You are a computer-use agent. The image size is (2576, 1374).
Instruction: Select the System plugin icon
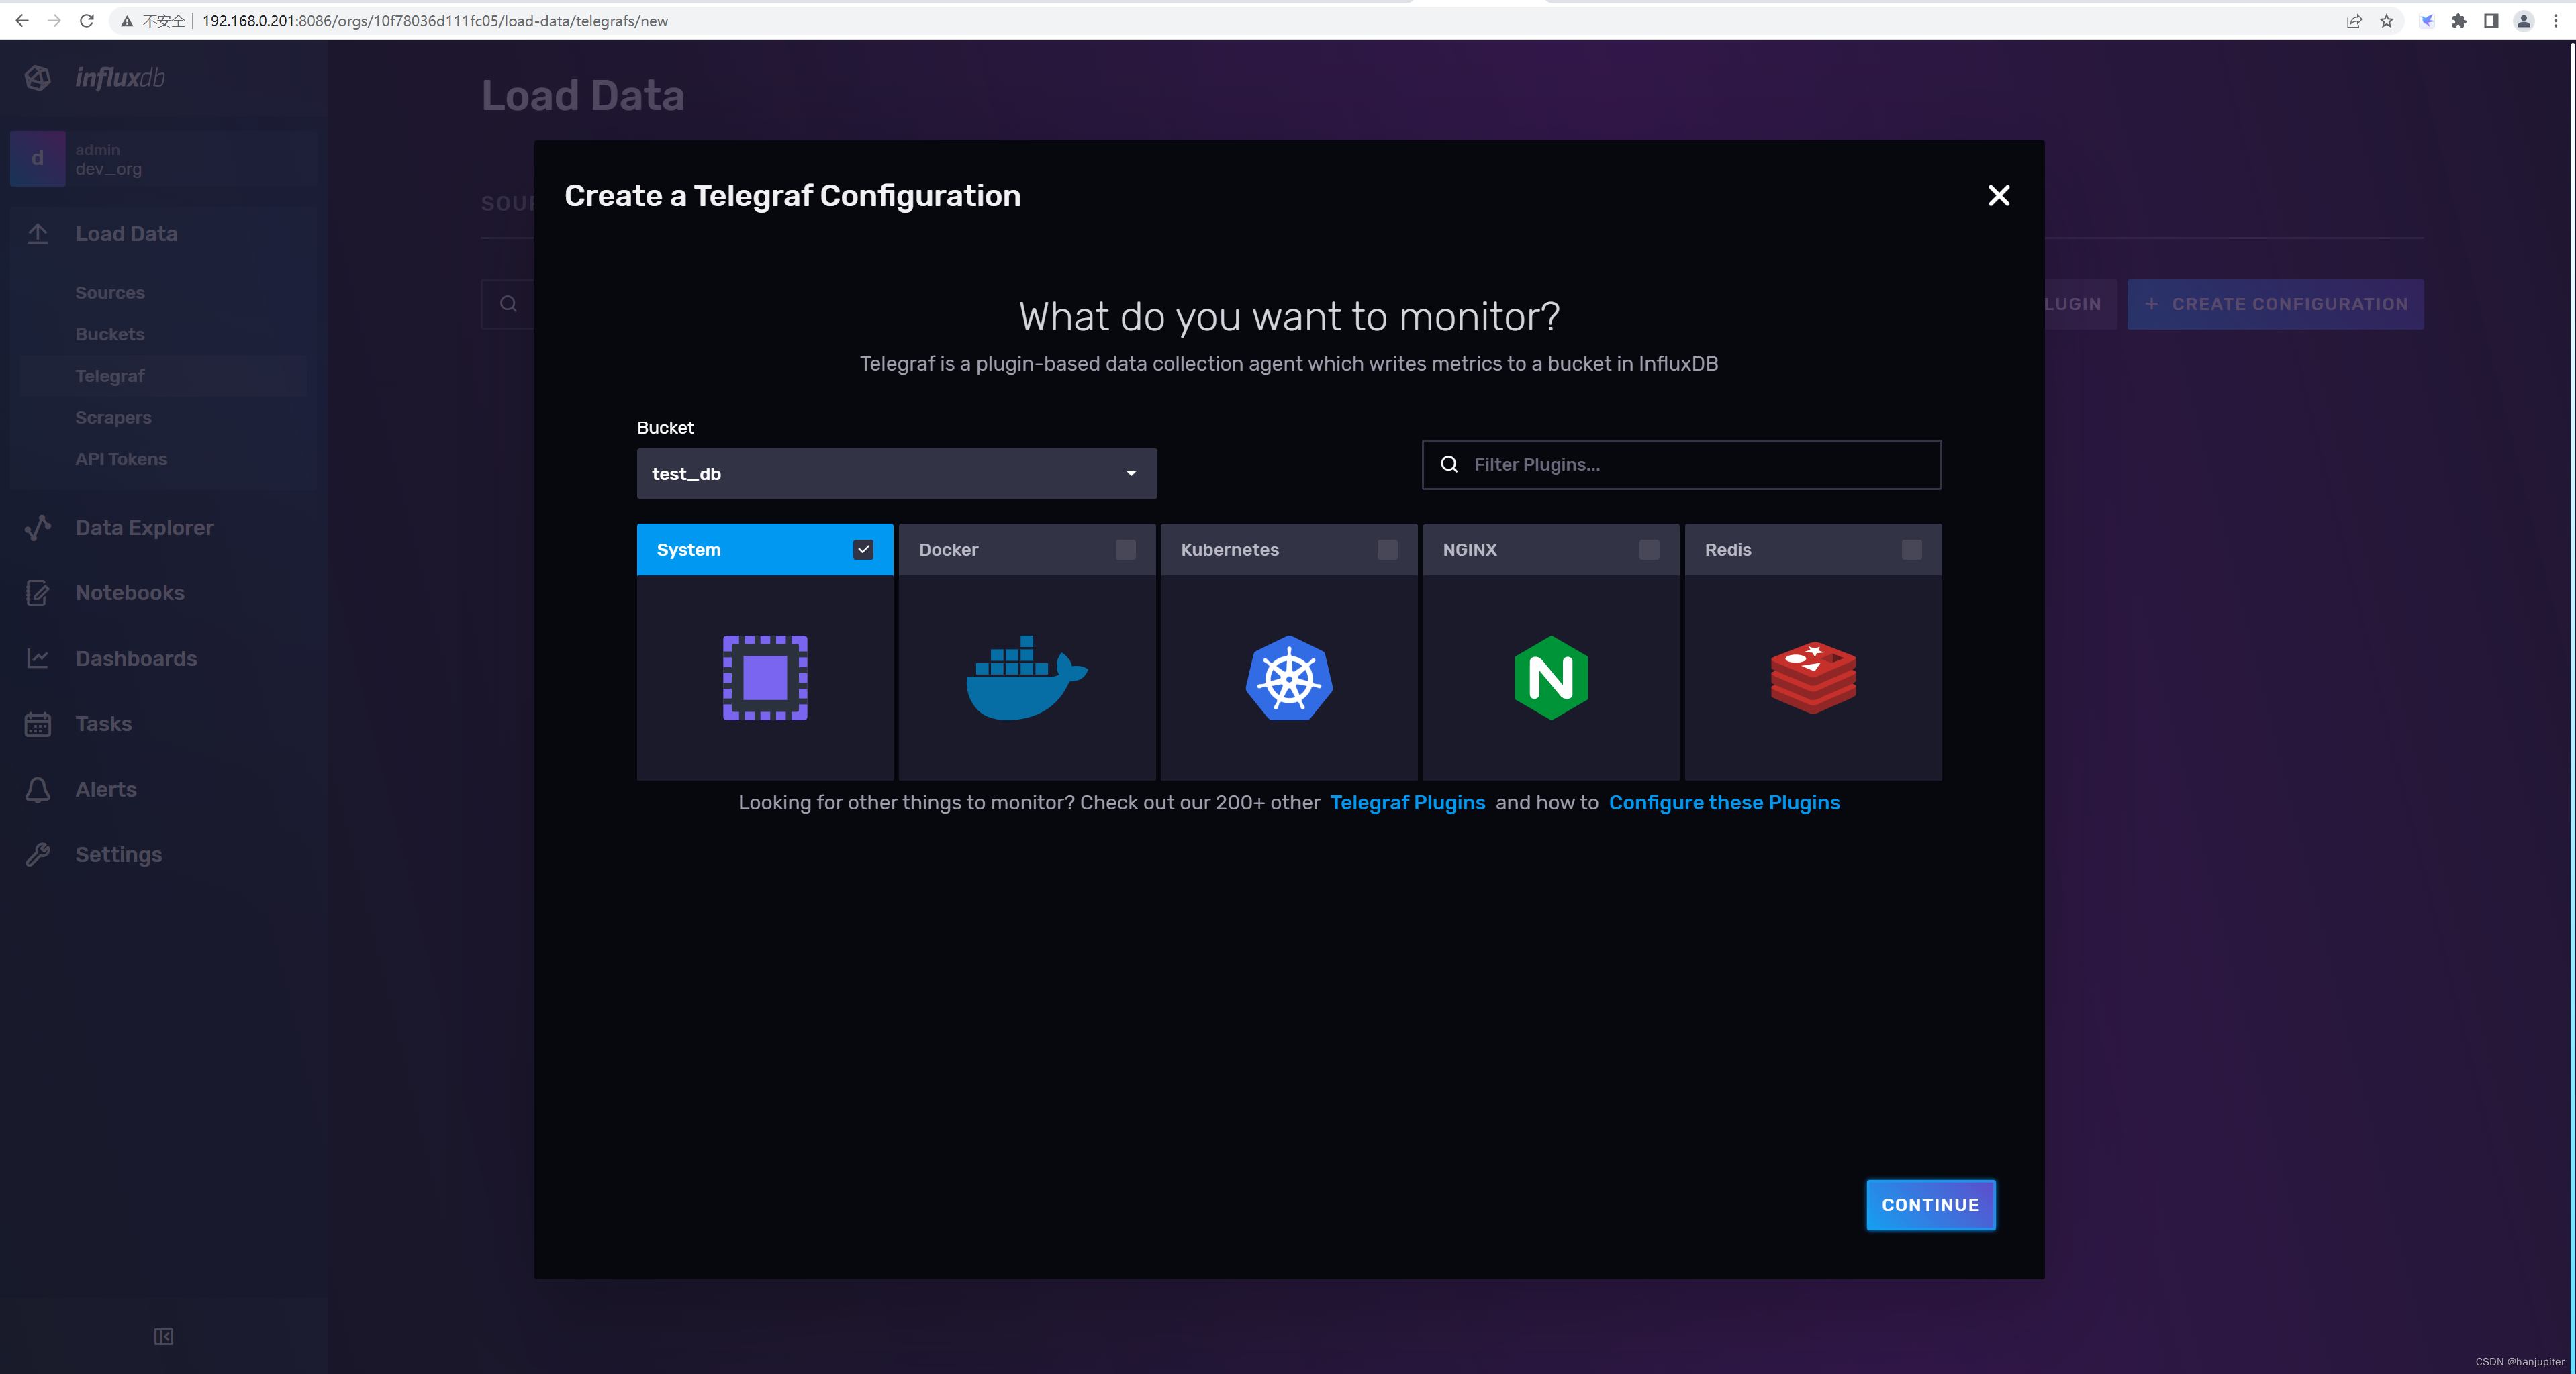coord(765,678)
